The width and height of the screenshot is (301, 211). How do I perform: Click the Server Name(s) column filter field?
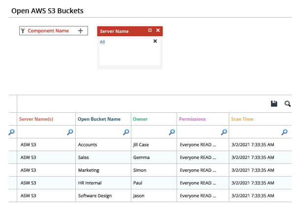click(46, 132)
